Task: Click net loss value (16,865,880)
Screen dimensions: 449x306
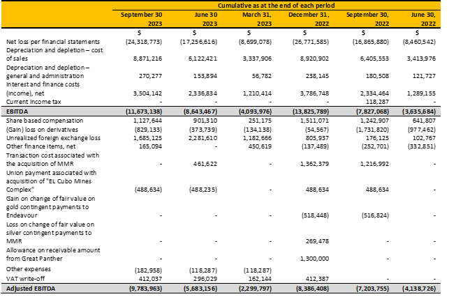Action: (371, 42)
